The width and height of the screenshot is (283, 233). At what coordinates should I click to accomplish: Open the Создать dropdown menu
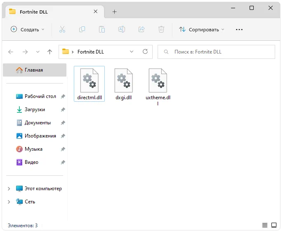point(27,30)
